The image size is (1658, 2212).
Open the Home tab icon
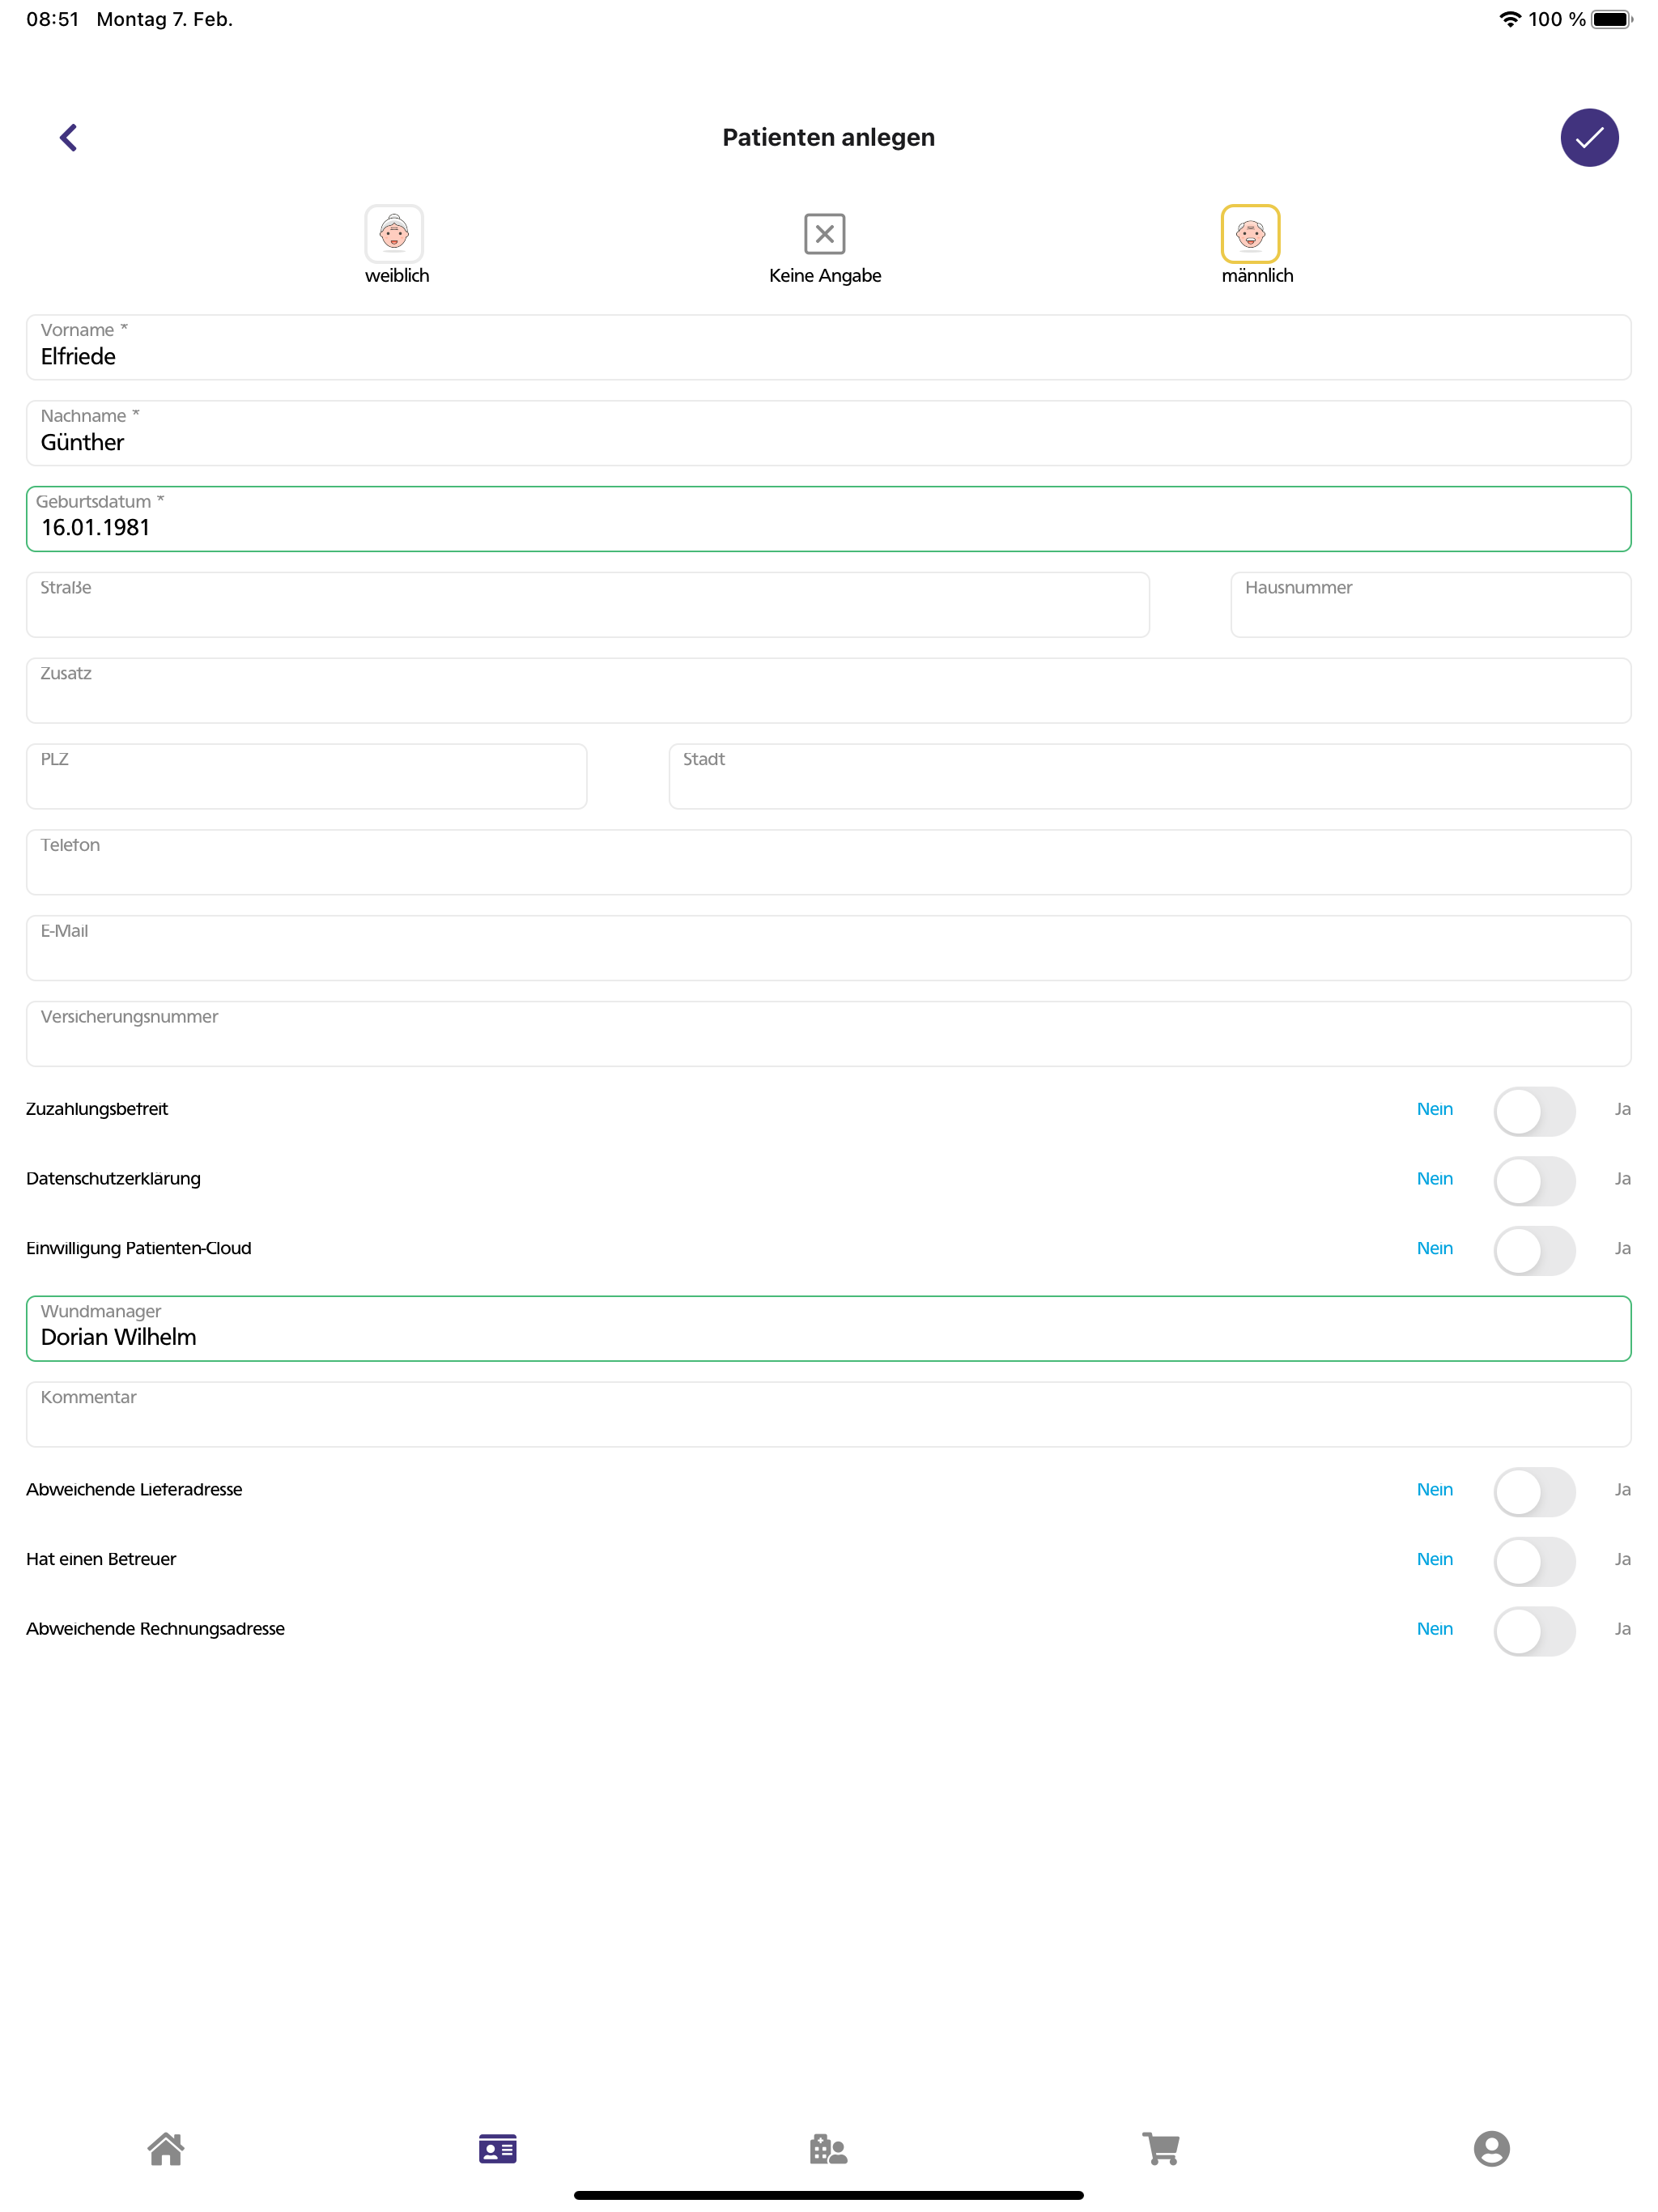click(166, 2148)
